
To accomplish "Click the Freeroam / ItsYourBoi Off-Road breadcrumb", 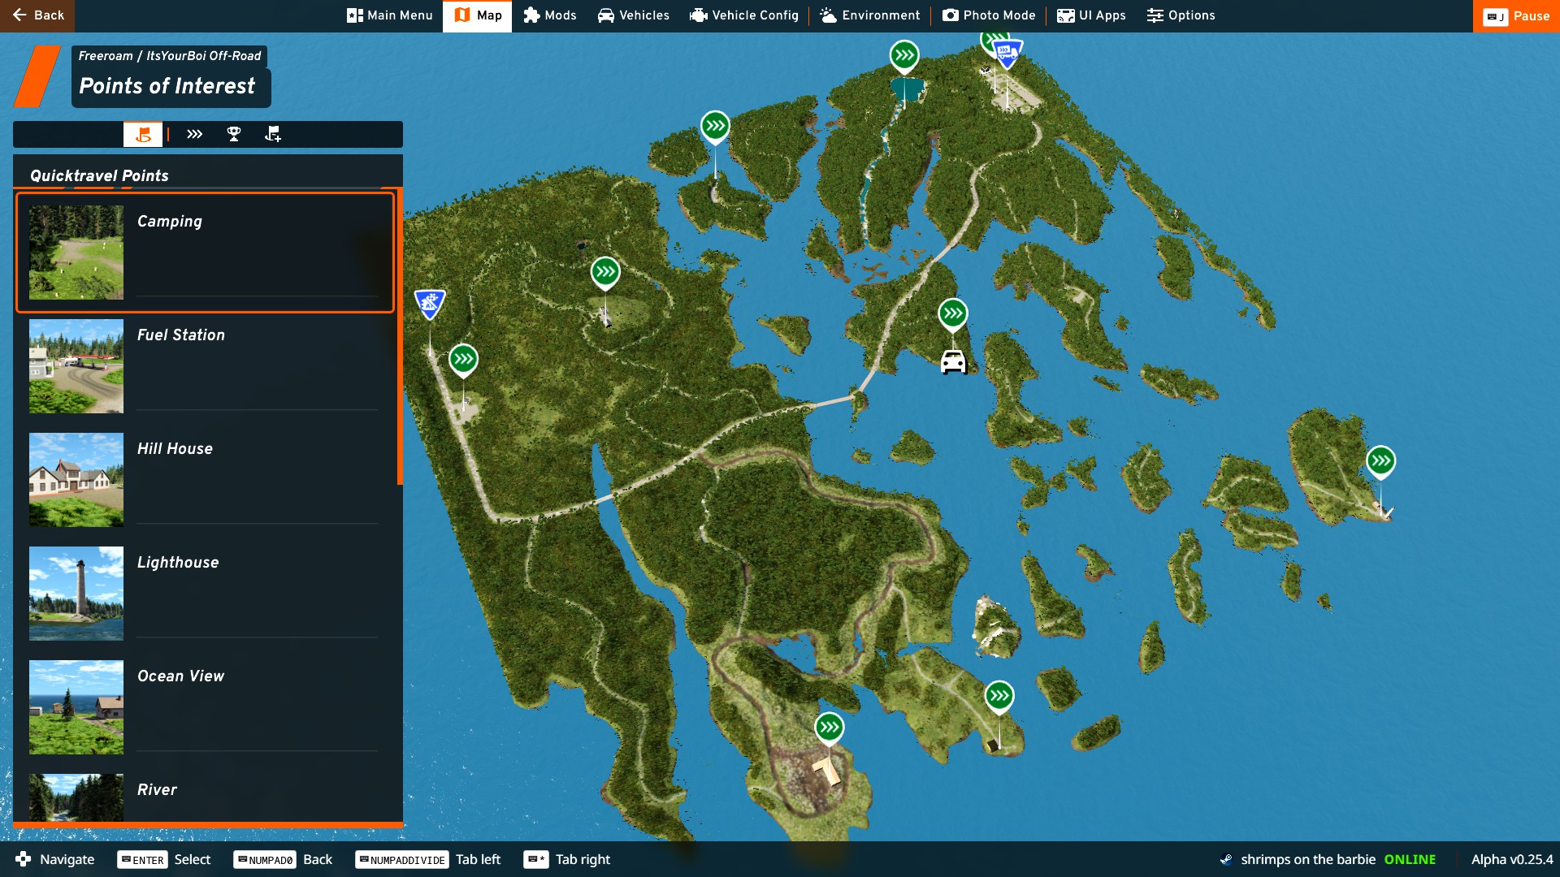I will (170, 56).
